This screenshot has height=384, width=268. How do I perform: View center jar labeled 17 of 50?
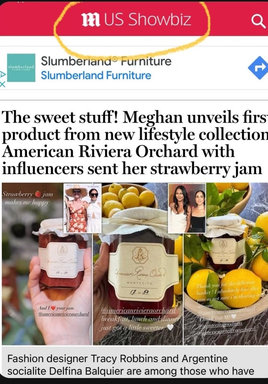(x=138, y=264)
